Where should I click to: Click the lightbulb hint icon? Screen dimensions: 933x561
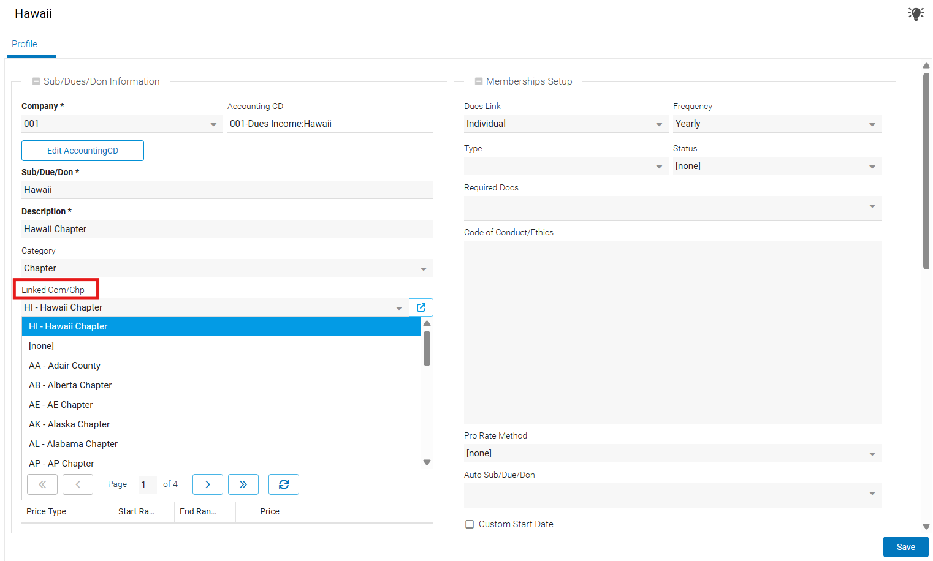coord(916,13)
